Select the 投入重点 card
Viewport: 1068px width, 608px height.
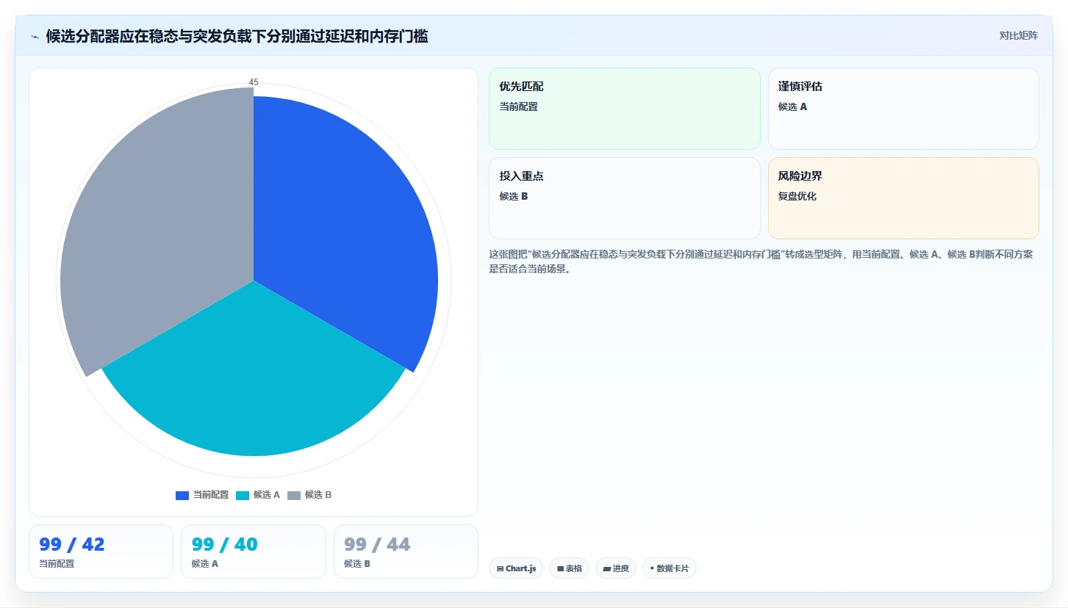[x=624, y=198]
